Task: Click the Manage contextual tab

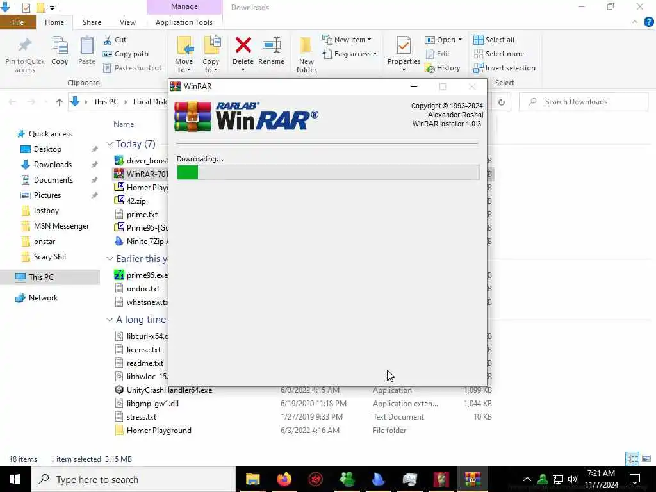Action: point(184,6)
